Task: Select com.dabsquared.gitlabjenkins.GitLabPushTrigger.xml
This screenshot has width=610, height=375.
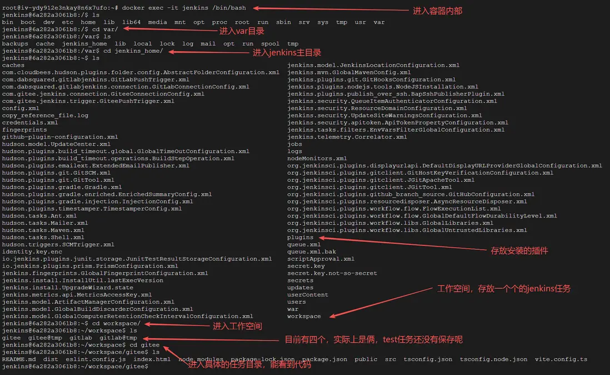Action: pos(96,80)
